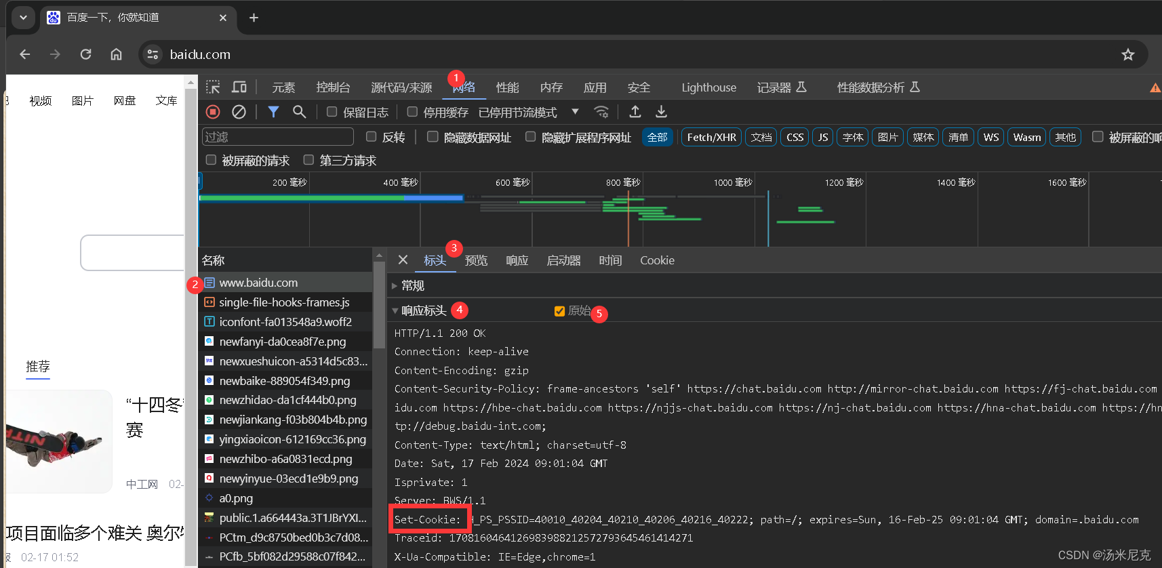Reload the baidu.com page
Viewport: 1162px width, 568px height.
tap(85, 54)
